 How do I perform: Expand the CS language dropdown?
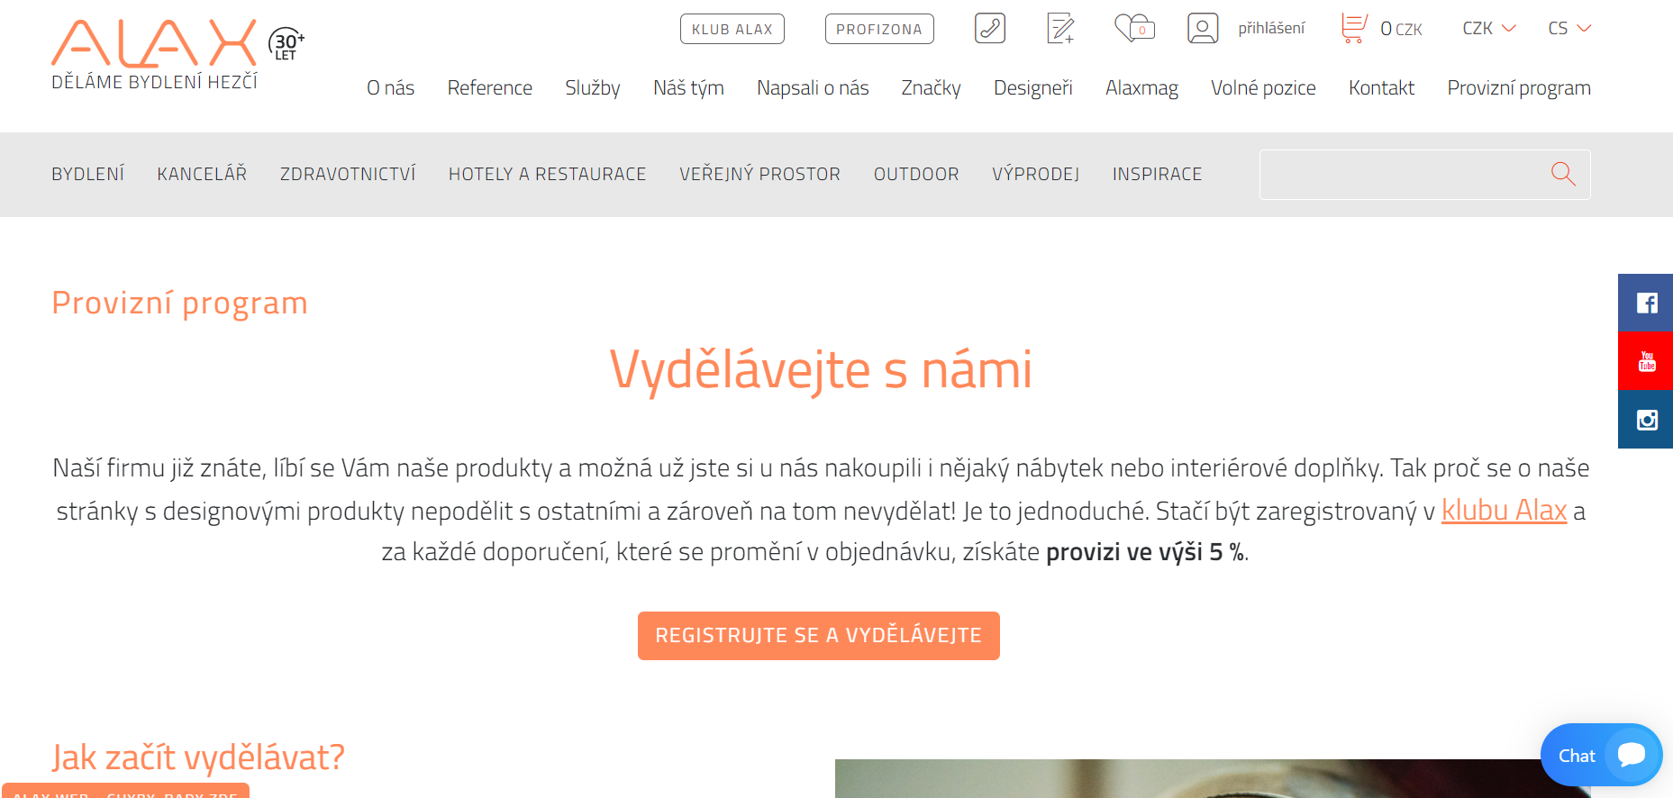coord(1569,28)
